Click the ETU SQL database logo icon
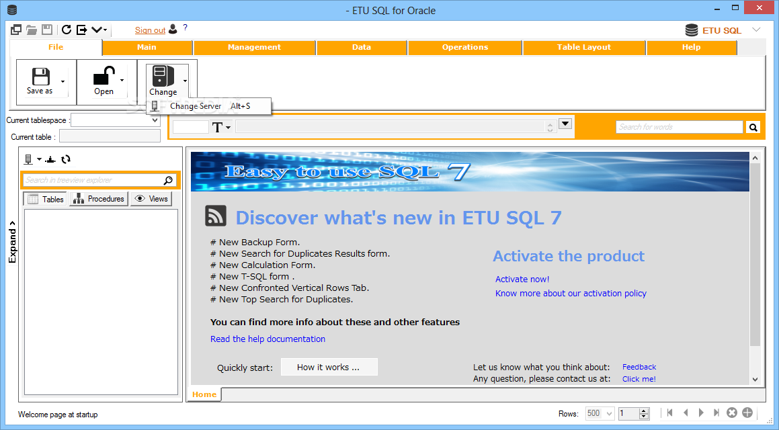Viewport: 779px width, 430px height. tap(691, 30)
